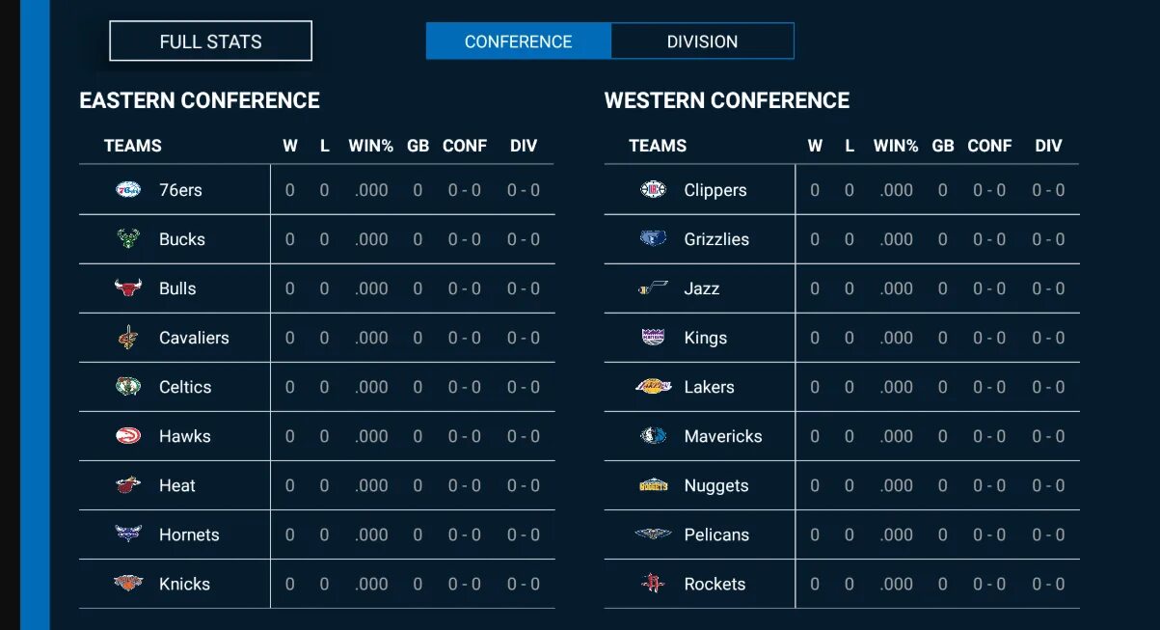The height and width of the screenshot is (630, 1160).
Task: Switch to the Conference tab
Action: (x=518, y=41)
